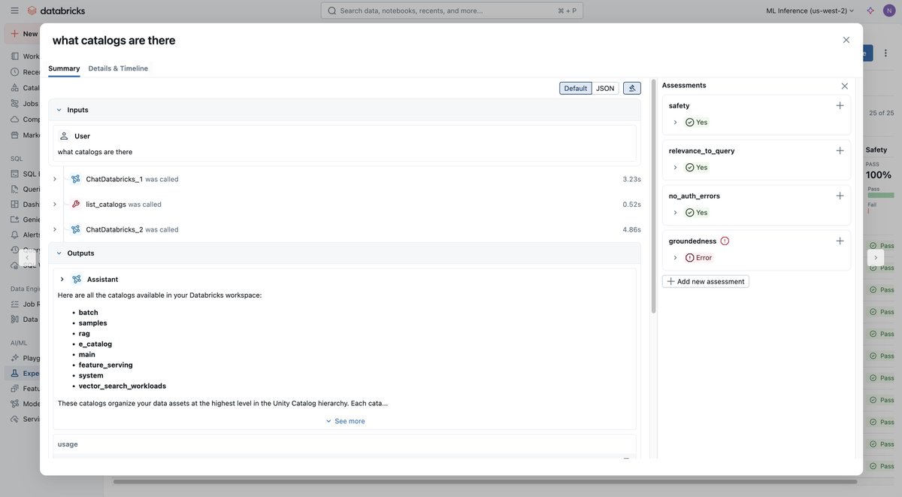Add assessment to relevance_to_query with plus icon
This screenshot has width=902, height=497.
[840, 150]
